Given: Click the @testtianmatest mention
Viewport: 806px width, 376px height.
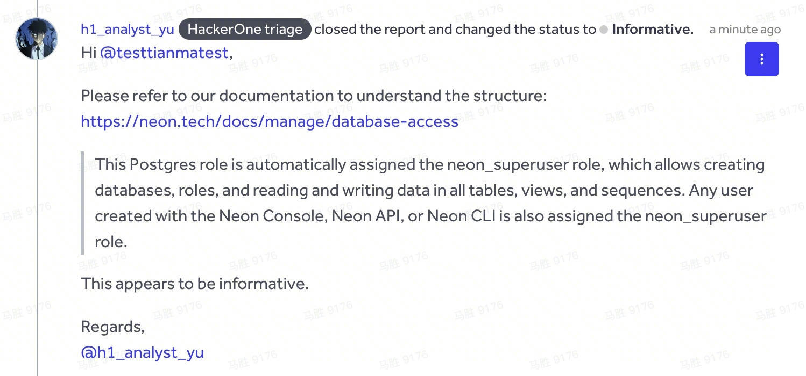Looking at the screenshot, I should [x=164, y=53].
